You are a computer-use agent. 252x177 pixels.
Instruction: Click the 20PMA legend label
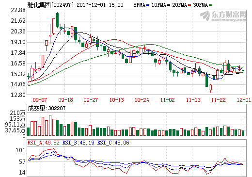coord(179,5)
